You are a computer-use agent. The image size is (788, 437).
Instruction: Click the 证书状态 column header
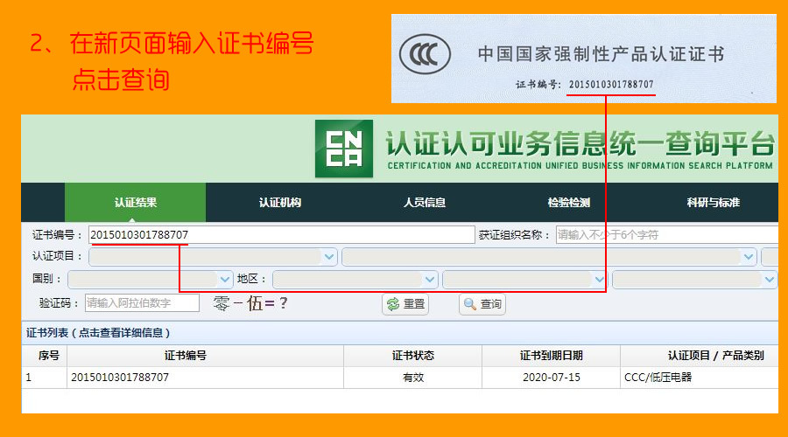[412, 356]
